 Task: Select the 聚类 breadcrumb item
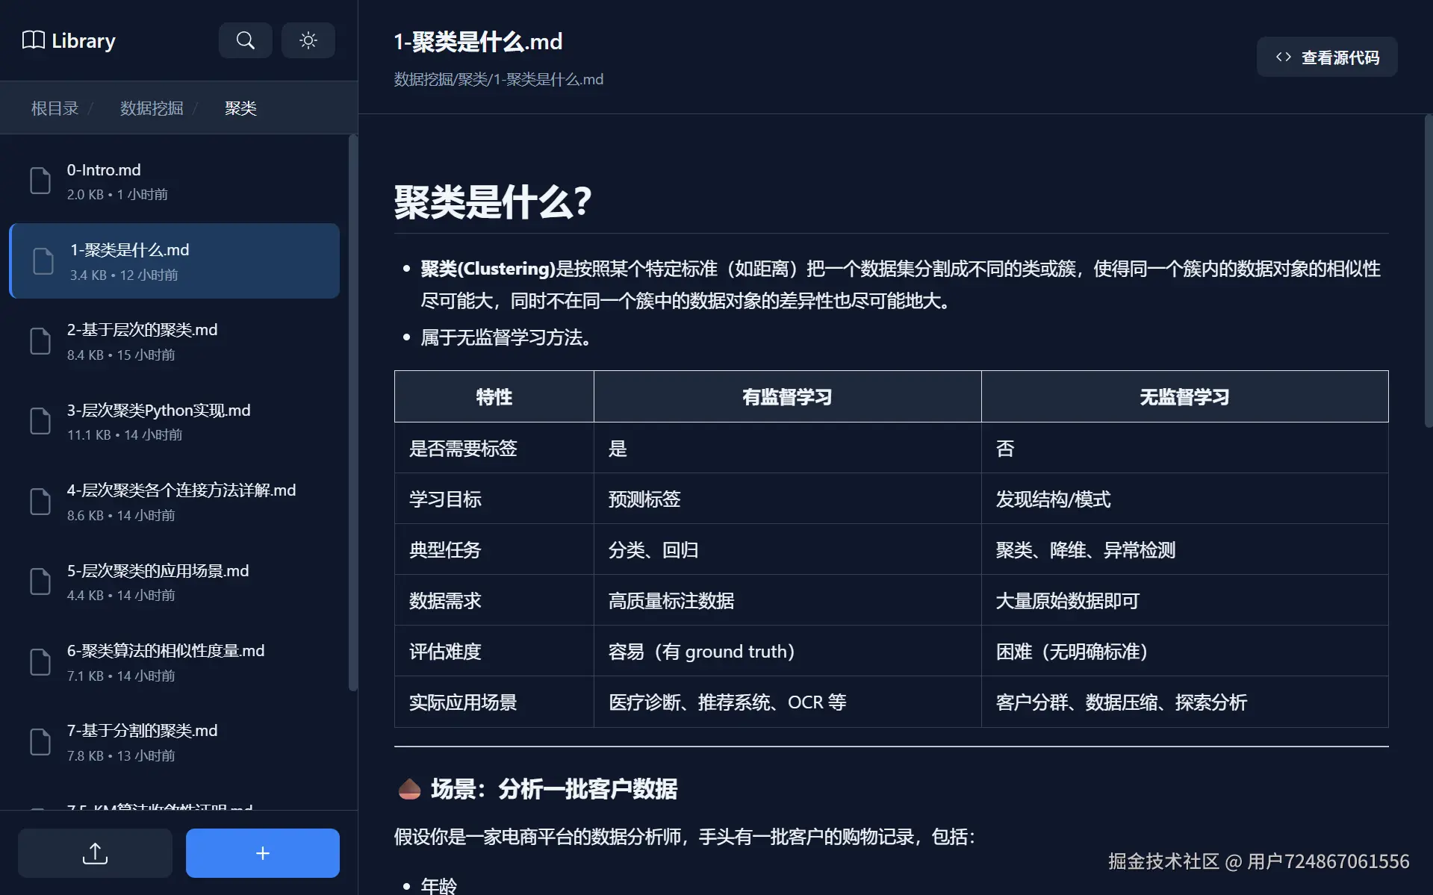pos(240,107)
